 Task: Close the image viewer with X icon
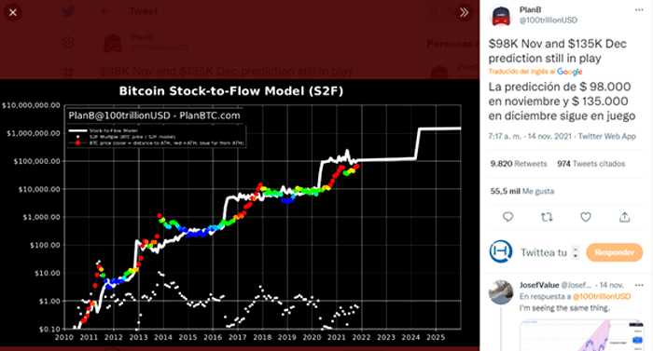(13, 12)
